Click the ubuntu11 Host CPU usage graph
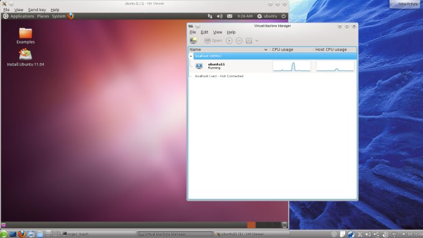The height and width of the screenshot is (238, 423). pyautogui.click(x=335, y=66)
